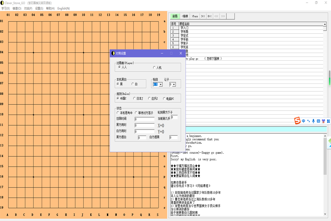This screenshot has width=331, height=221.
Task: Select the 人机 player mode
Action: (x=154, y=68)
